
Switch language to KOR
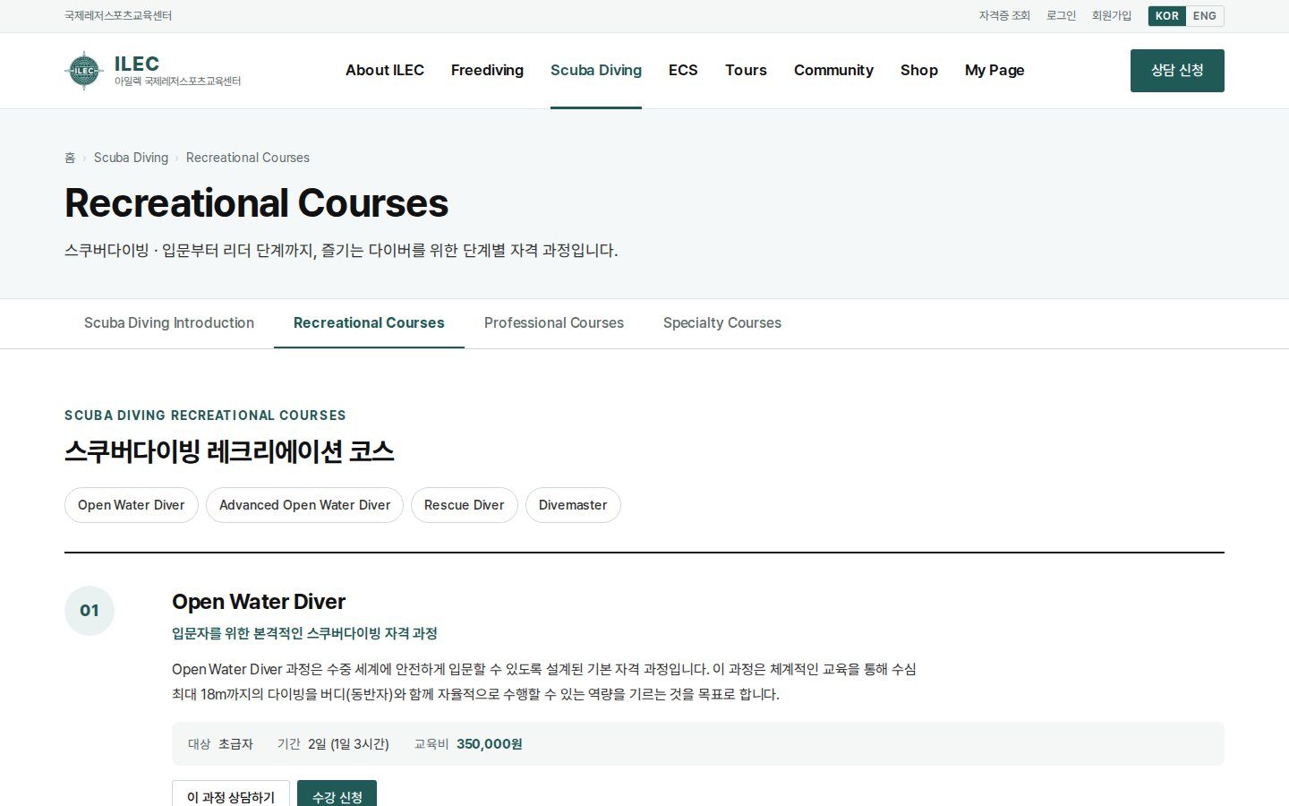[1167, 16]
